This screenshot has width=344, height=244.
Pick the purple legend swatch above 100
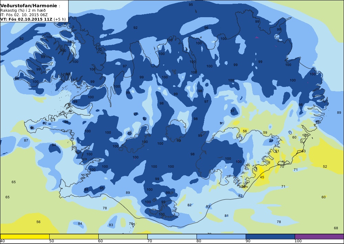point(320,236)
